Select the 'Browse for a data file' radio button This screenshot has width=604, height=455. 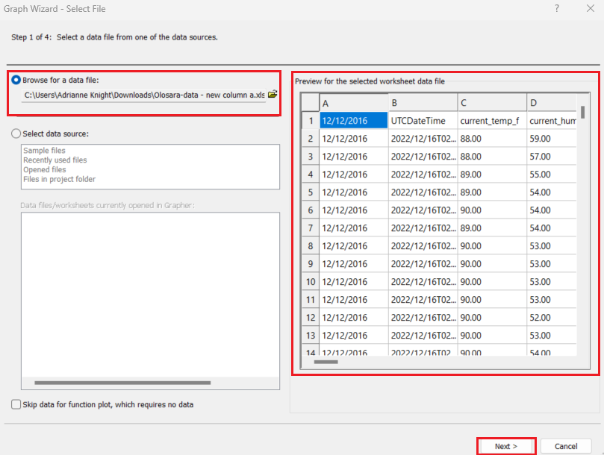coord(16,80)
